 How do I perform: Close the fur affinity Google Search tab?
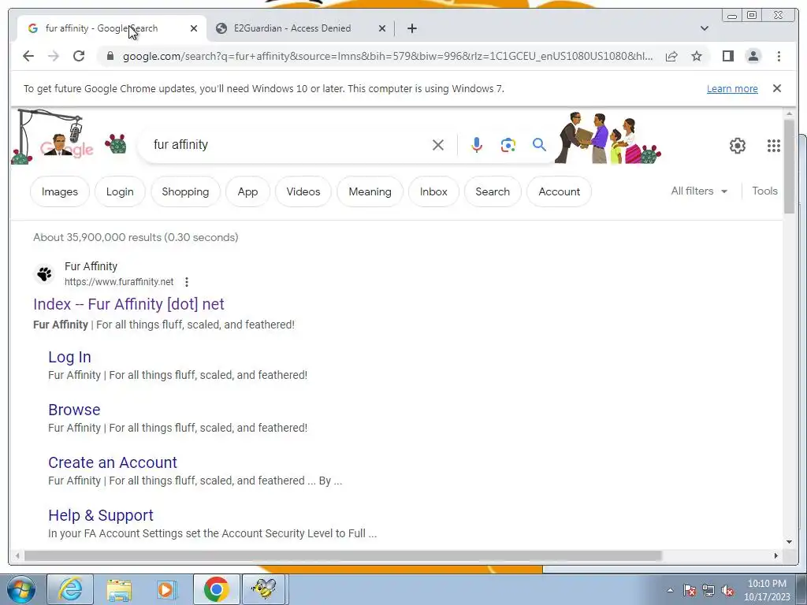click(x=194, y=28)
